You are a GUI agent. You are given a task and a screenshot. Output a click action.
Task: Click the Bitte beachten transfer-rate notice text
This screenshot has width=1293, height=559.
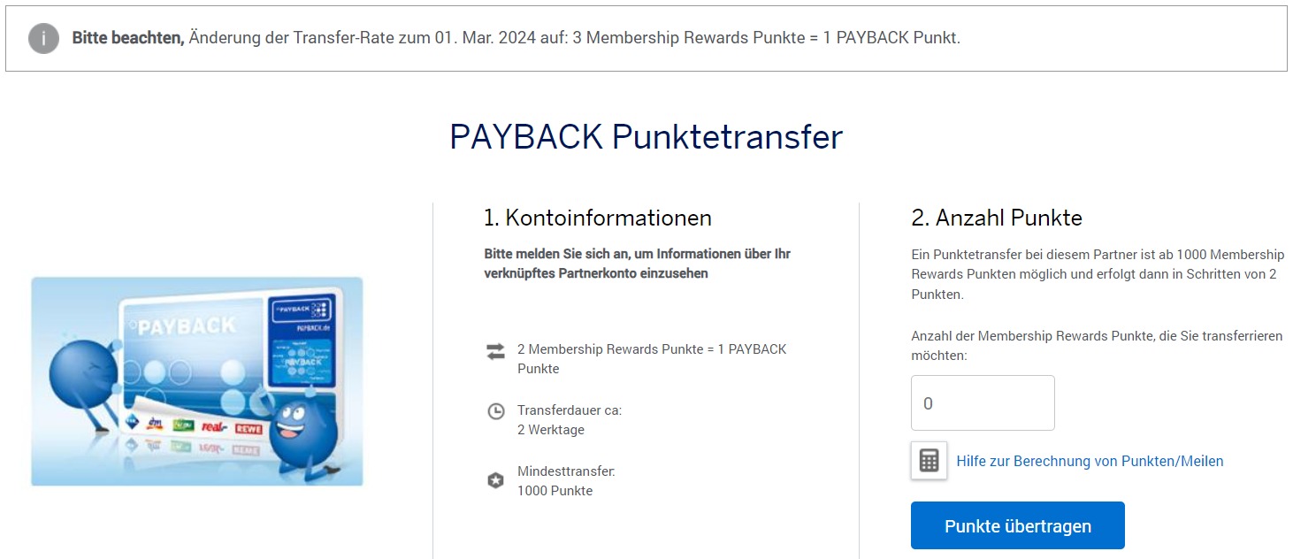[x=516, y=38]
